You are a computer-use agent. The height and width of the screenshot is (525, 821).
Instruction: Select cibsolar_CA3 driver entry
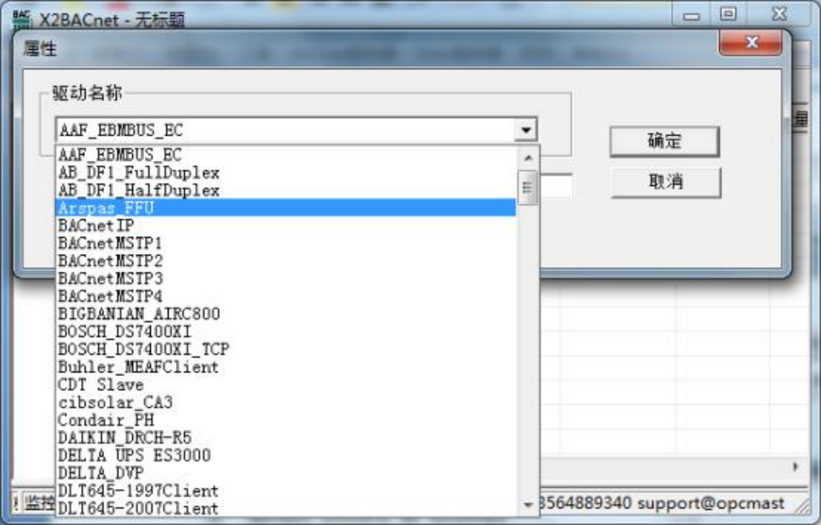point(286,402)
